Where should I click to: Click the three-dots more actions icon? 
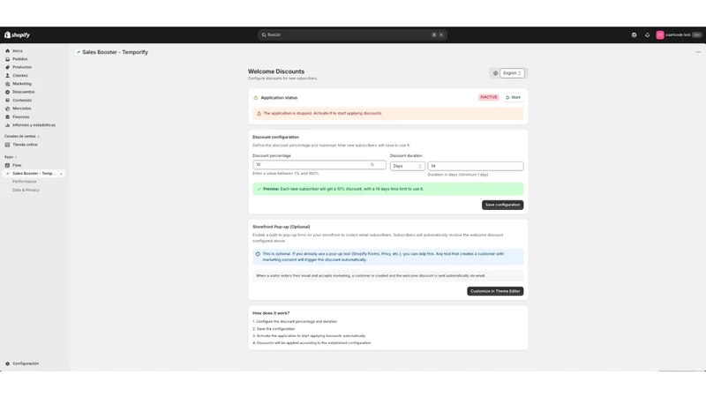click(698, 52)
